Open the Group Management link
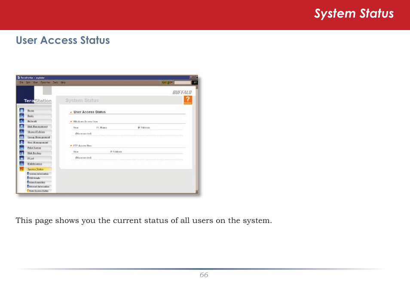 pyautogui.click(x=39, y=137)
